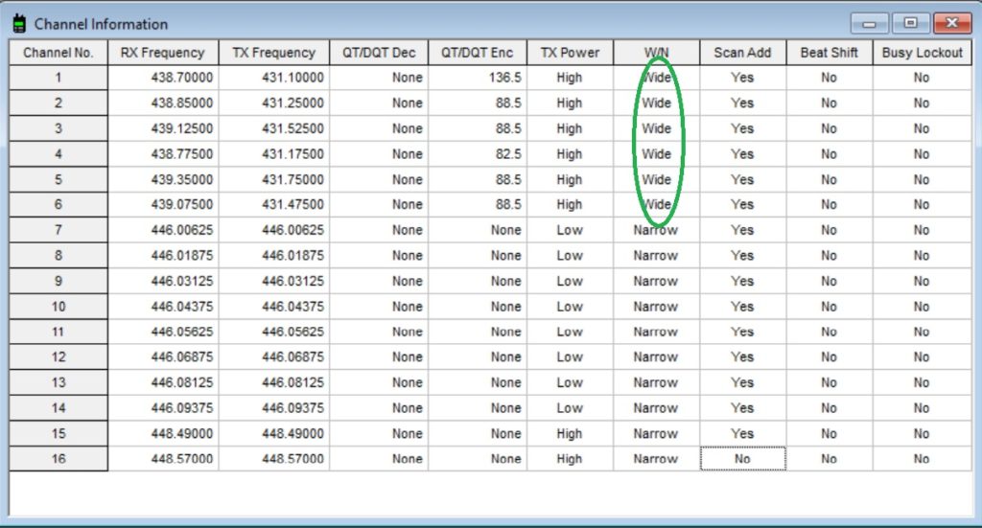Image resolution: width=982 pixels, height=528 pixels.
Task: Click TX Frequency cell 431.10000
Action: [x=274, y=78]
